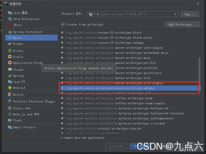Click the Java FX folder icon

[x=10, y=82]
